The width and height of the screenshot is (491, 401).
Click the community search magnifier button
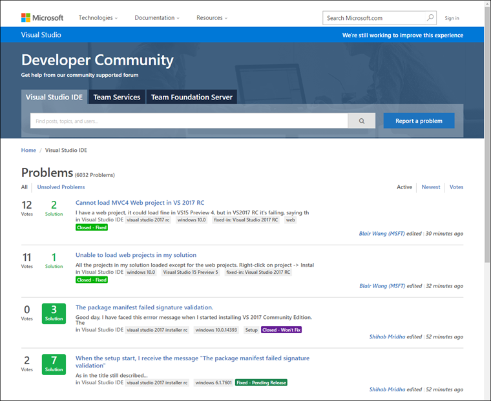tap(362, 121)
